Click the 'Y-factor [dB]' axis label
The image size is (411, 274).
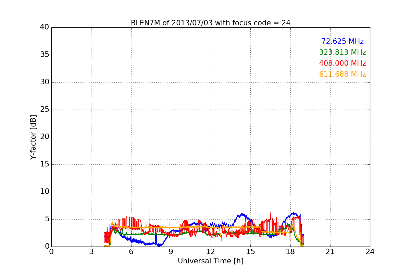click(33, 137)
